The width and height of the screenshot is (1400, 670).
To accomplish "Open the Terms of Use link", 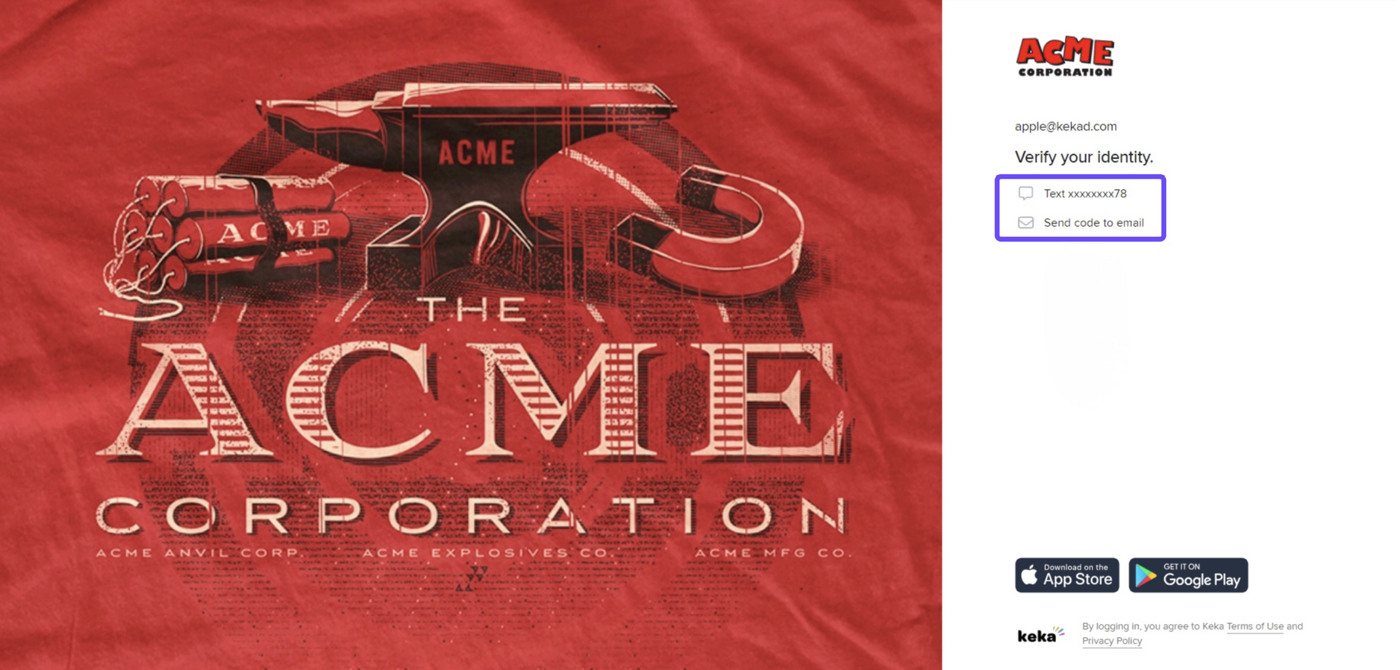I will [x=1254, y=626].
